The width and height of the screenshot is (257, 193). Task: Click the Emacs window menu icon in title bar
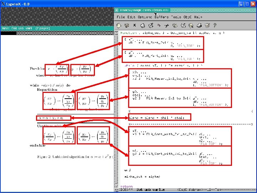(116, 10)
